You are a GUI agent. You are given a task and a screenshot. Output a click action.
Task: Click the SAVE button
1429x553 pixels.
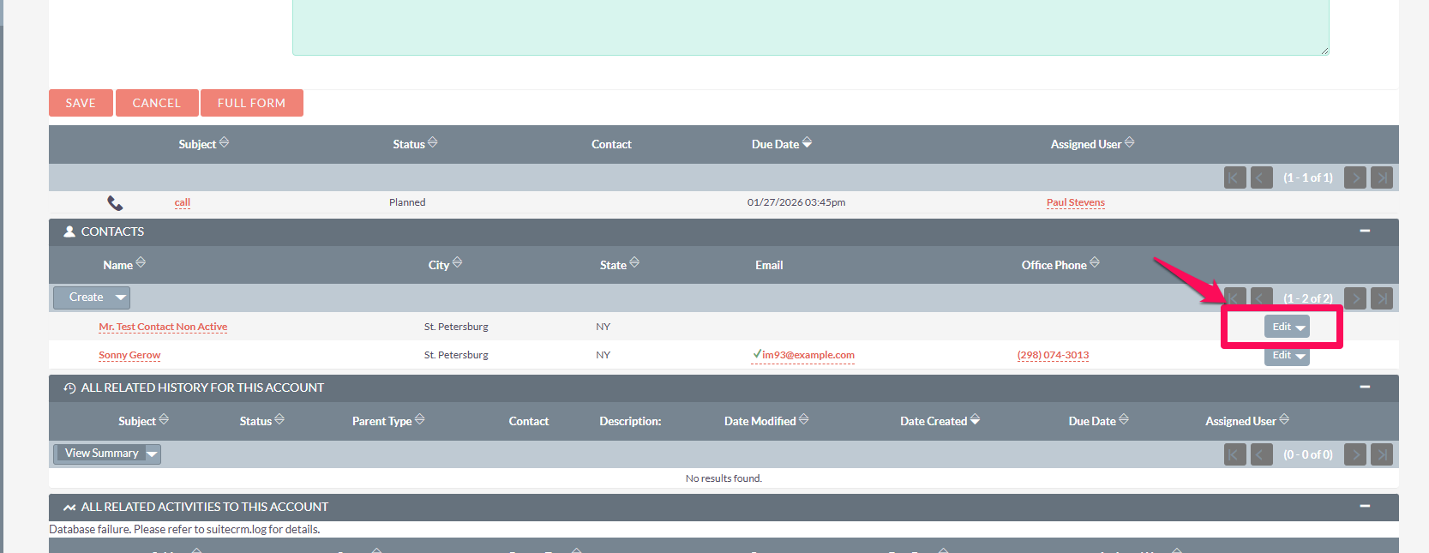click(81, 103)
